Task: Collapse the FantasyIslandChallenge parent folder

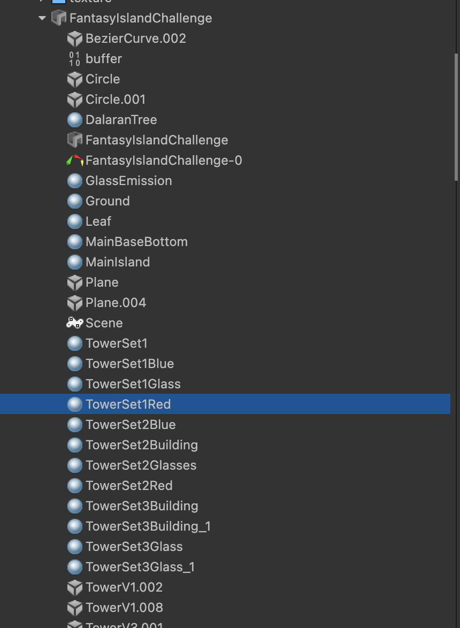Action: 42,18
